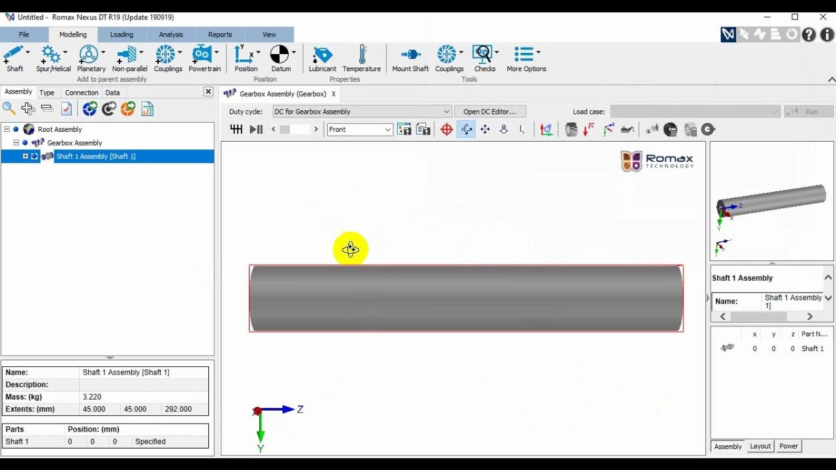Switch to the Data panel tab

point(112,93)
